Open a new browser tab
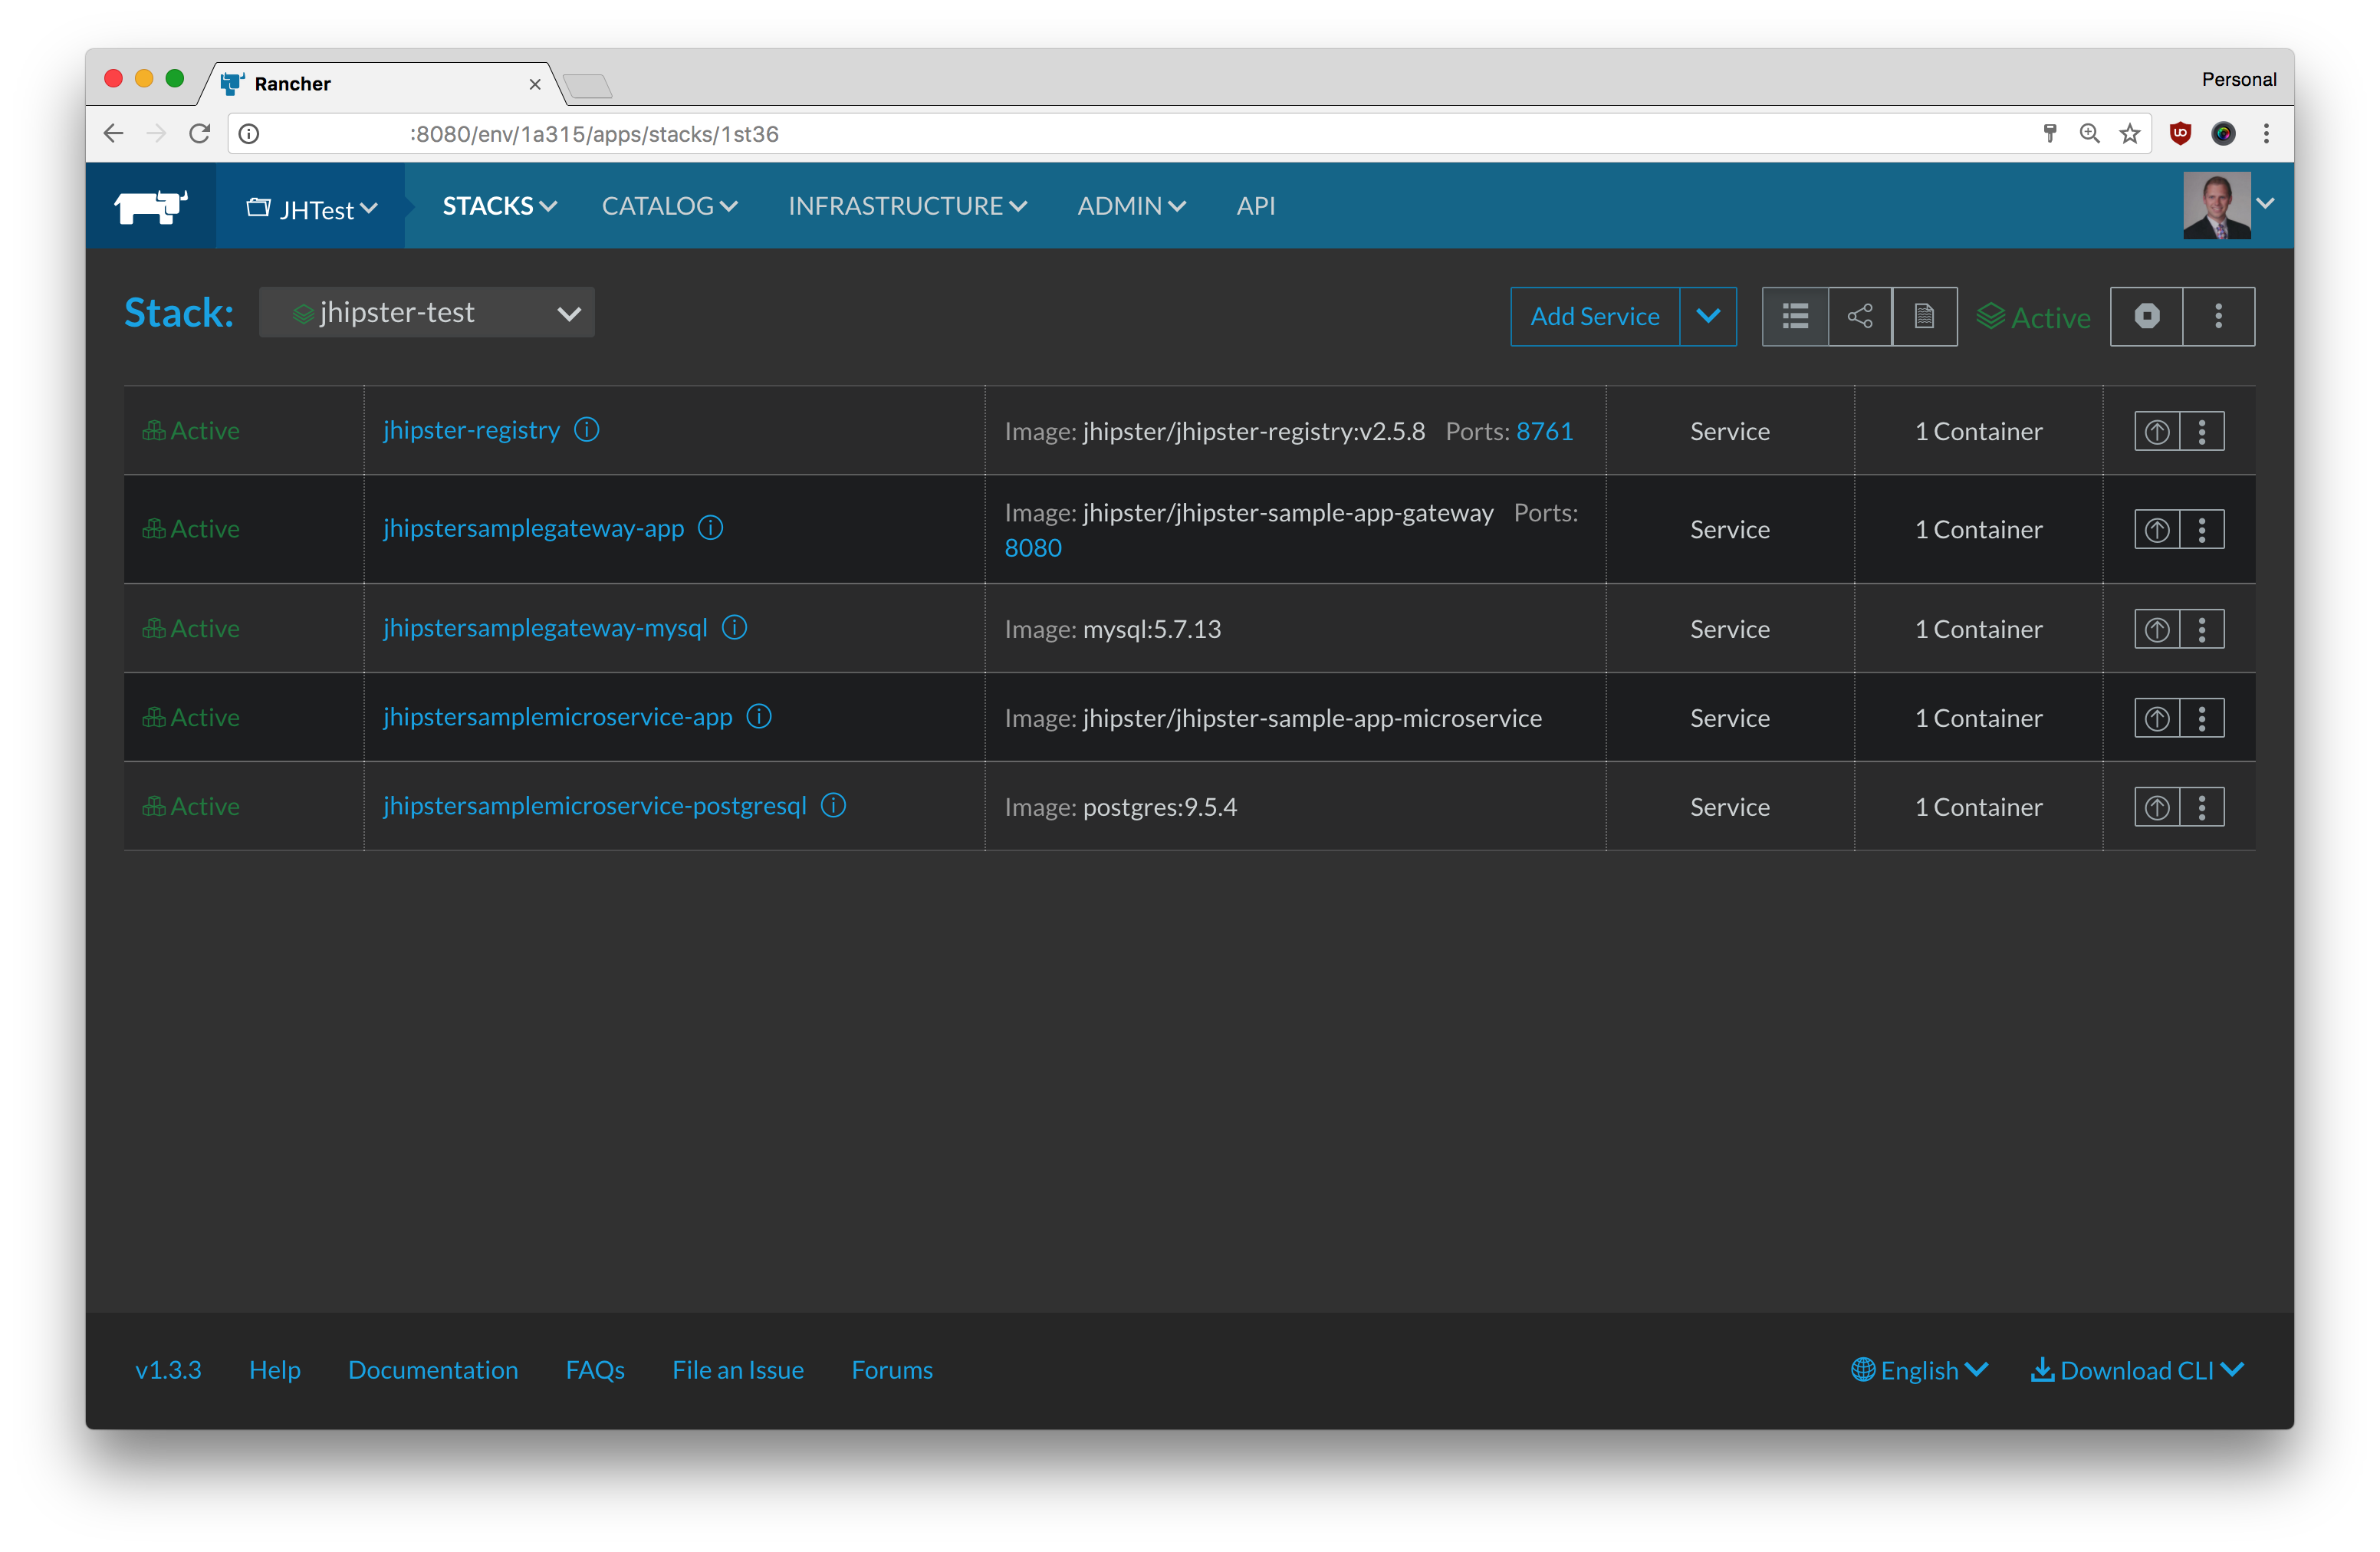2380x1552 pixels. pyautogui.click(x=588, y=87)
